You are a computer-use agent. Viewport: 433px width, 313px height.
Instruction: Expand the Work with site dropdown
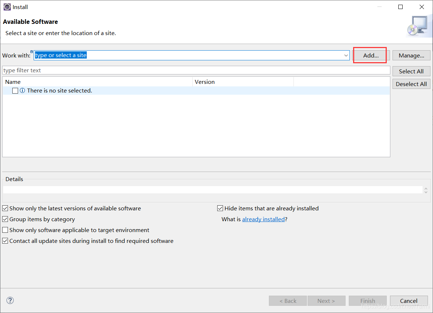[x=346, y=55]
